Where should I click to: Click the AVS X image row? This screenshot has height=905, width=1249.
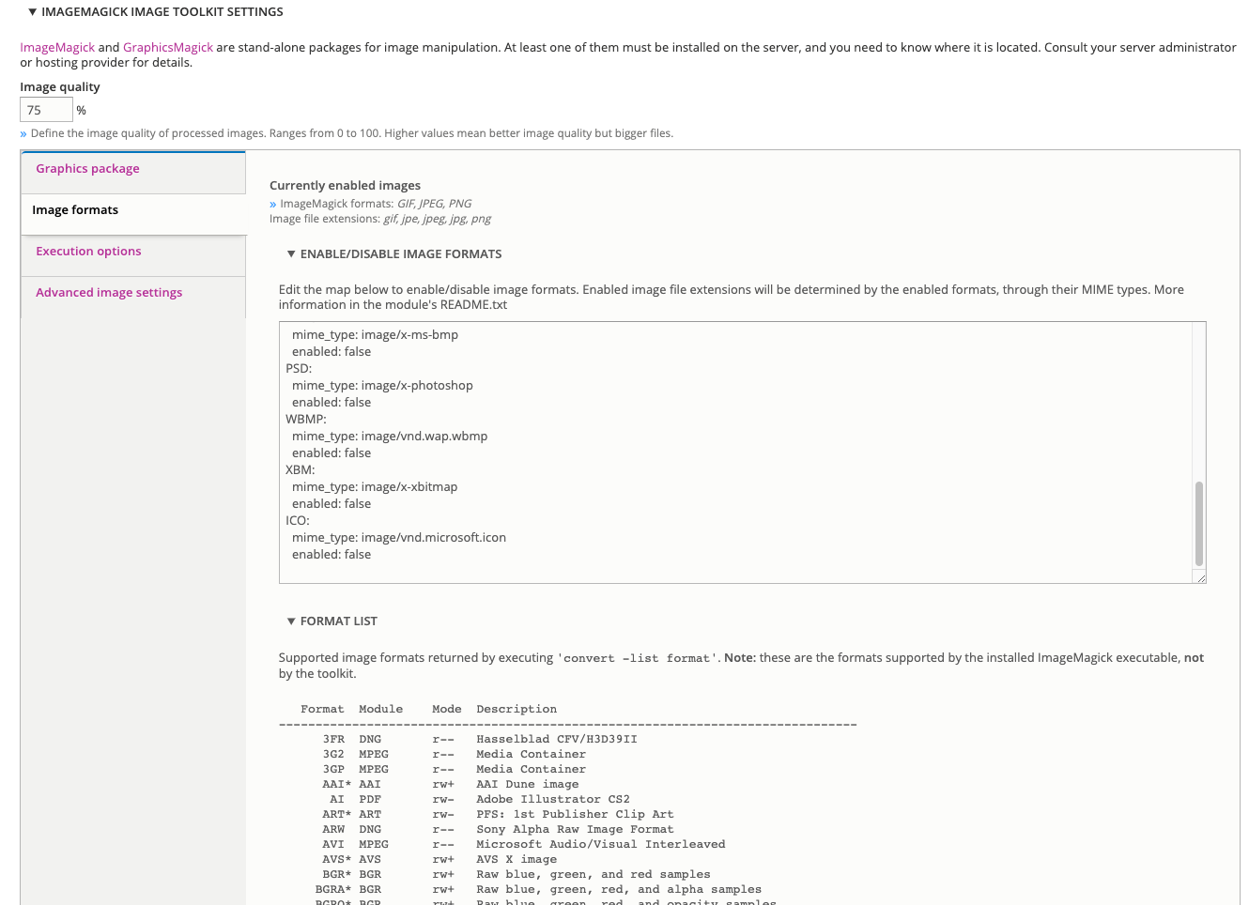[x=439, y=860]
